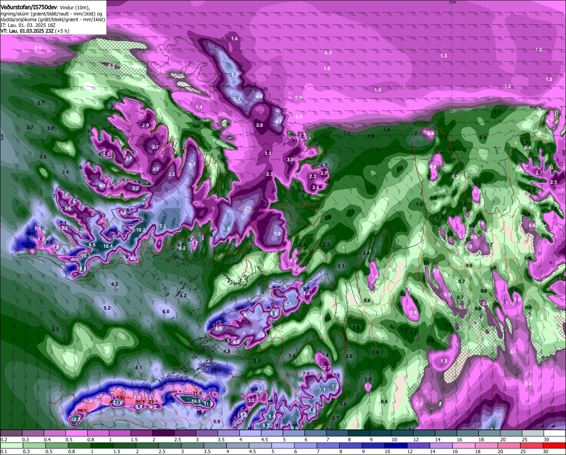566x455 pixels.
Task: Pick the navy swatch labeled 10 in bottom legend row
Action: 395,445
